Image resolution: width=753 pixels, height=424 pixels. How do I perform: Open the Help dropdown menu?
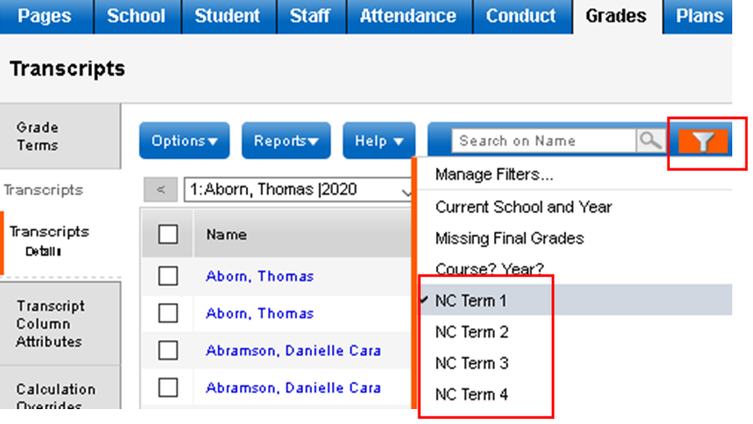click(379, 141)
